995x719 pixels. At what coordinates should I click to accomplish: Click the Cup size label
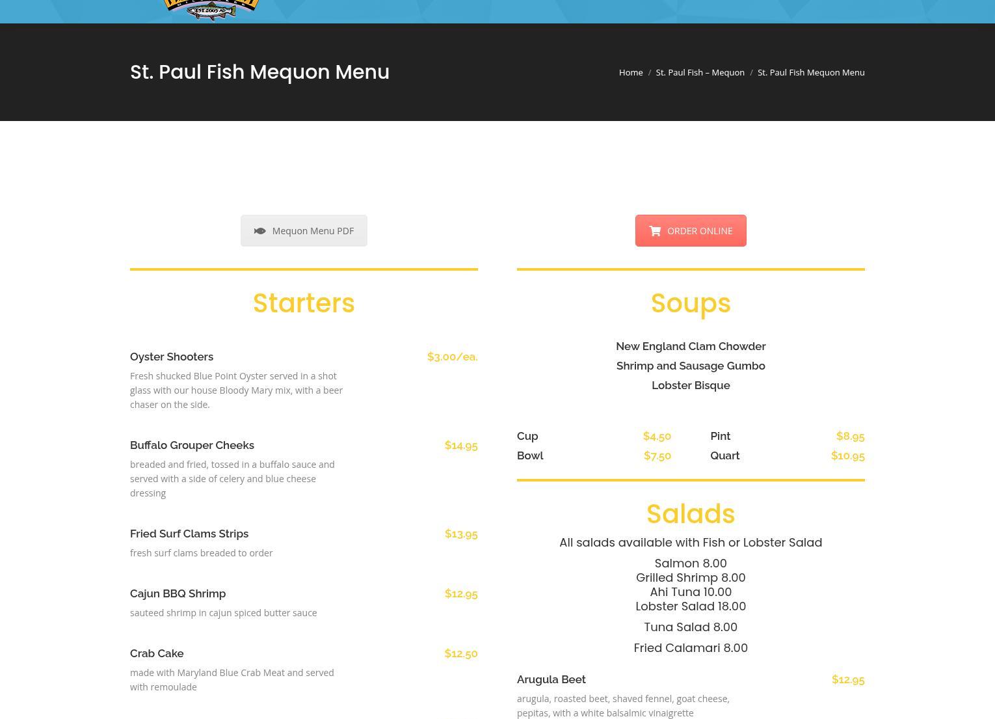(527, 436)
